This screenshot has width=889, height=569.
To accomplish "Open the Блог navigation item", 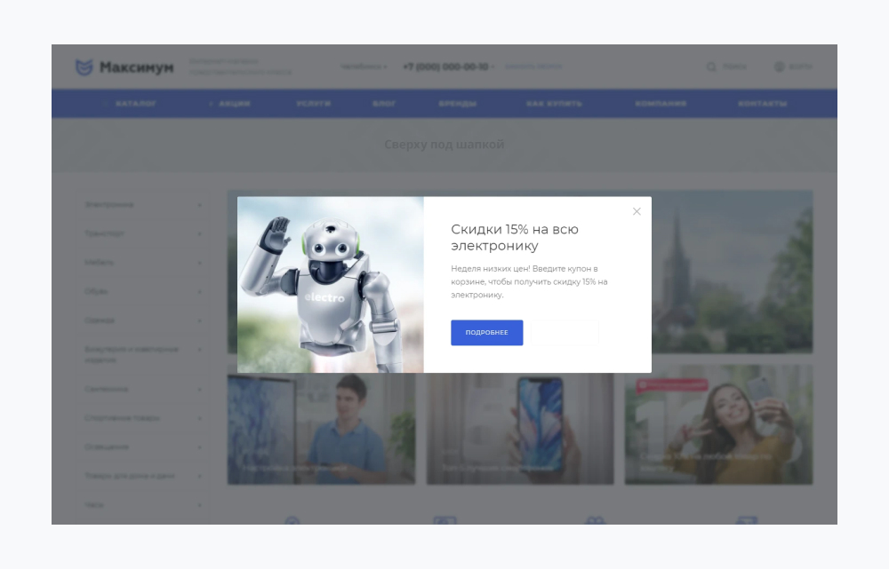I will click(x=384, y=104).
